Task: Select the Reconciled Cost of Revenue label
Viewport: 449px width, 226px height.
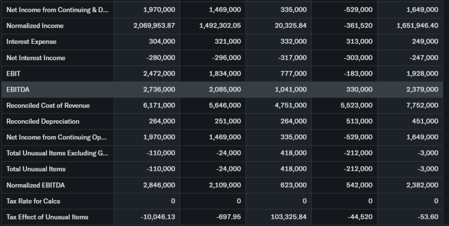Action: coord(48,105)
